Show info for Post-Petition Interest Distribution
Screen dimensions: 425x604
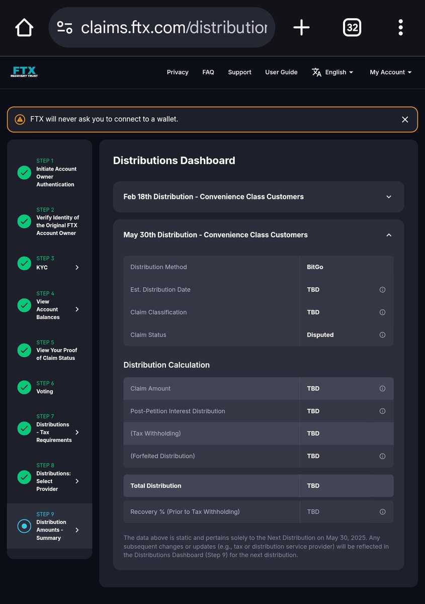click(x=382, y=411)
